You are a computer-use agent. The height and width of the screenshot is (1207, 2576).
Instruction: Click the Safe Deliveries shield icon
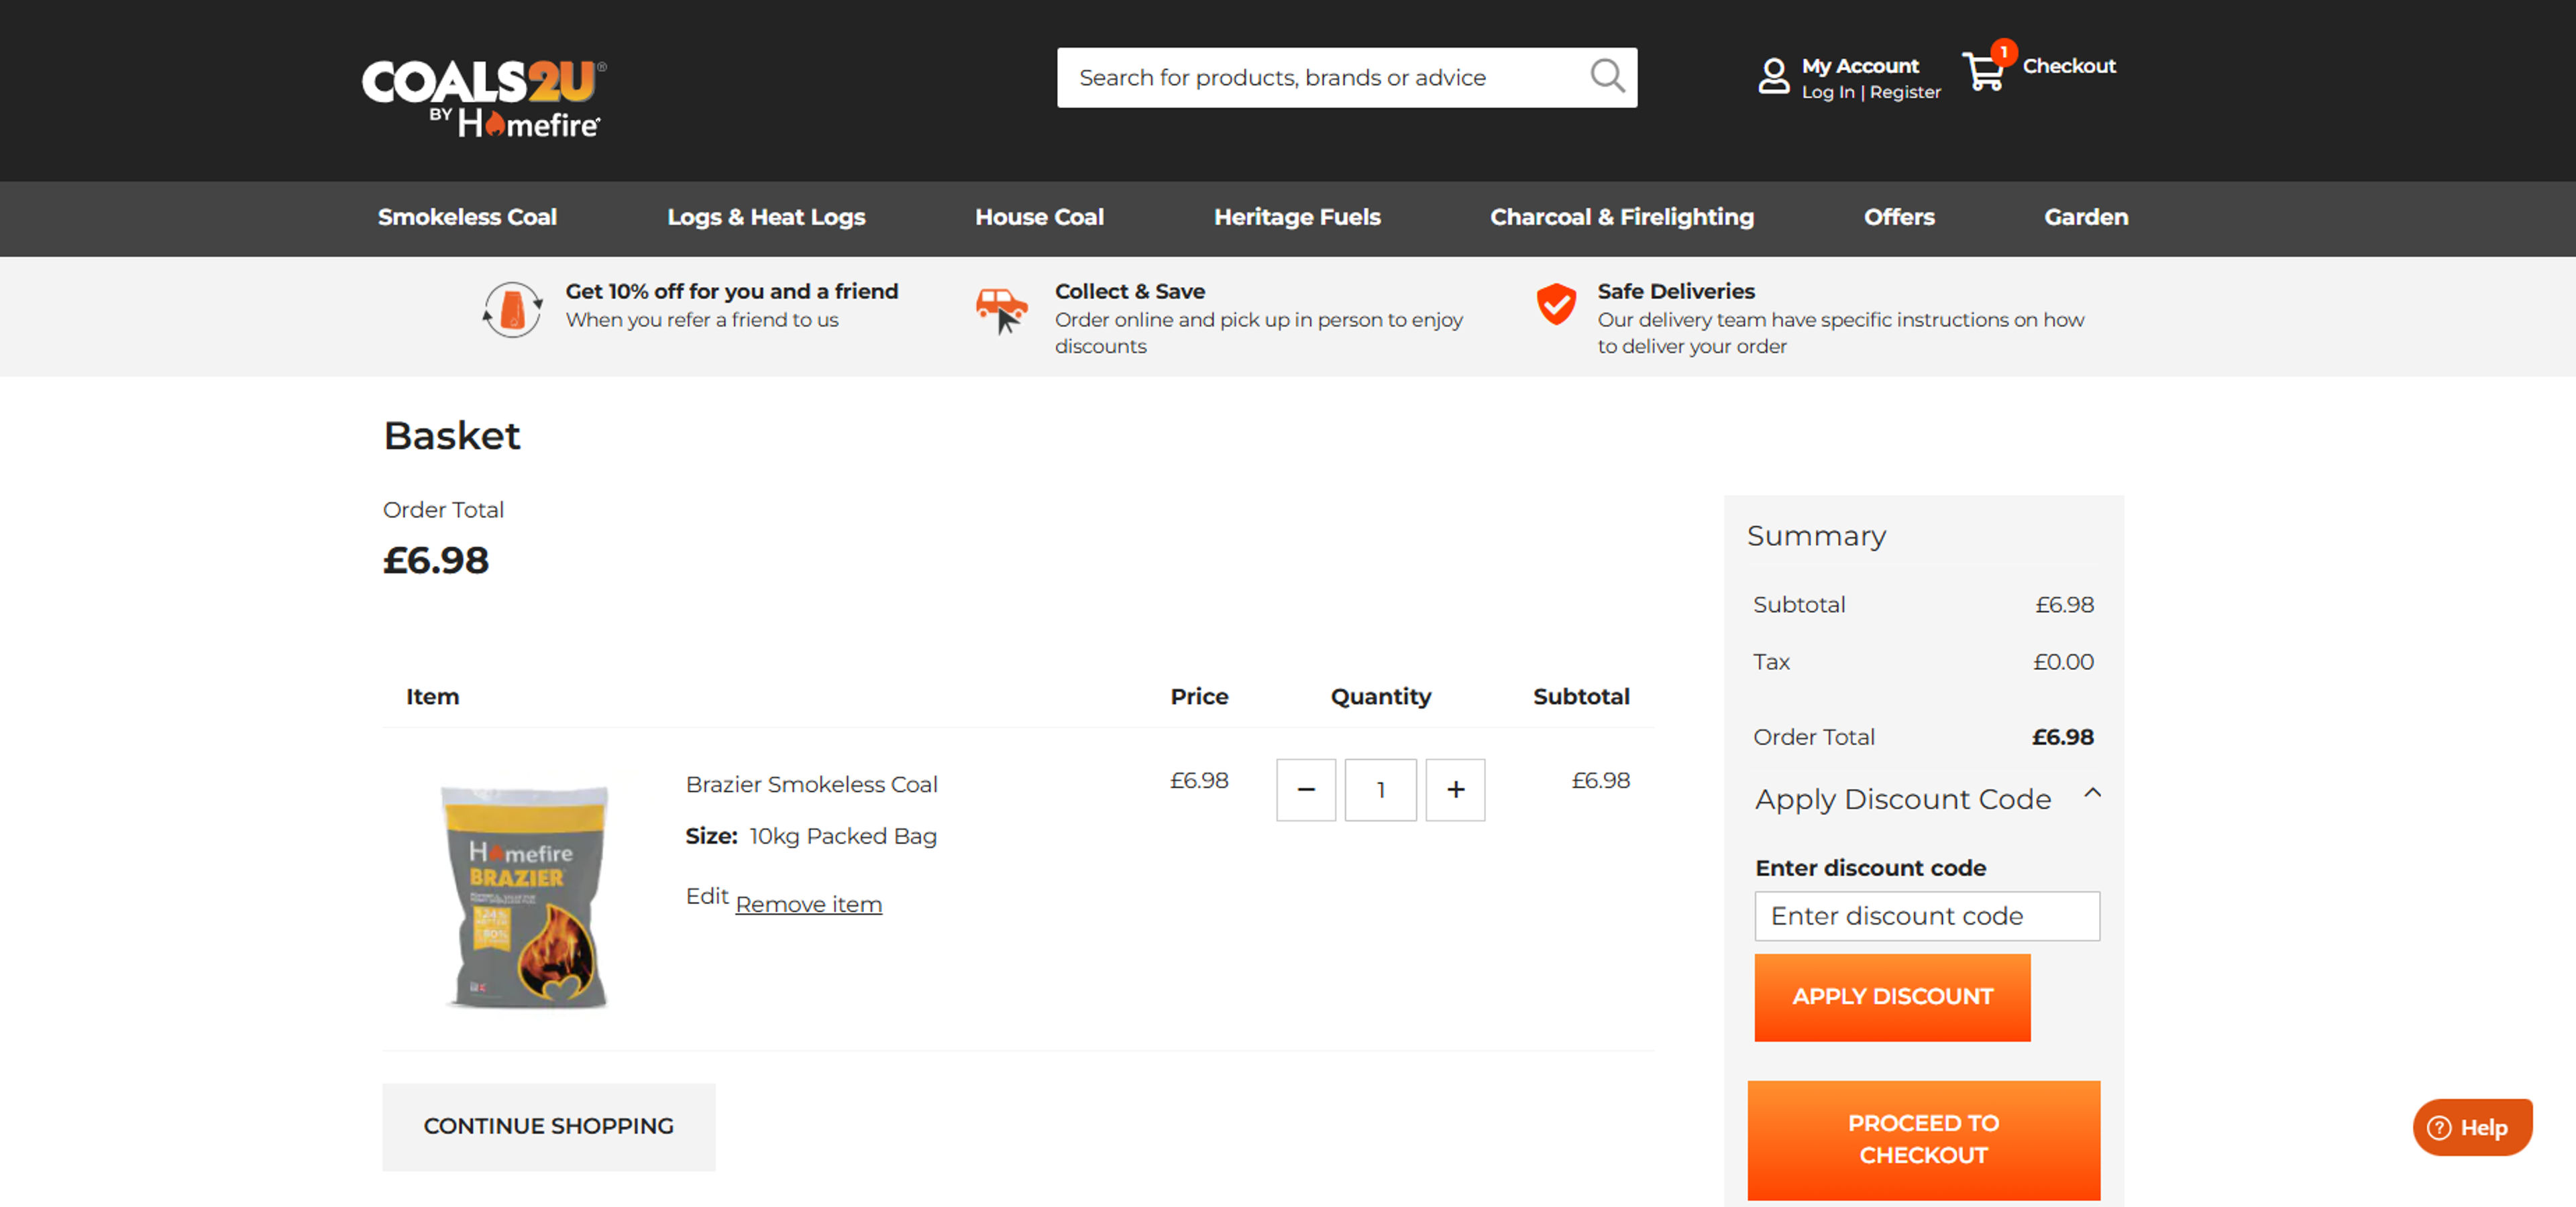tap(1556, 304)
